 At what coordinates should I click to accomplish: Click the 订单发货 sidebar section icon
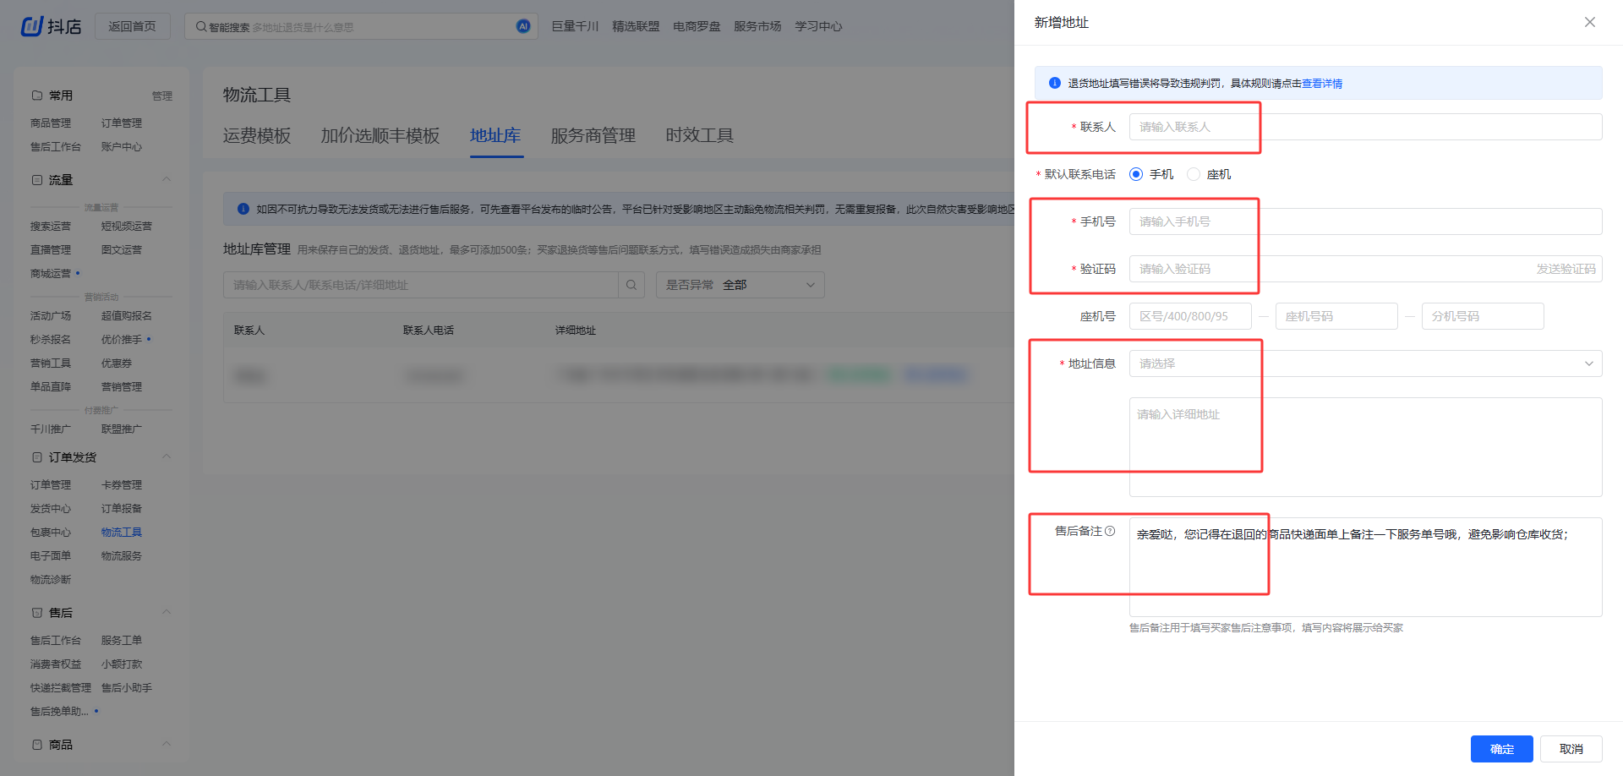point(37,457)
